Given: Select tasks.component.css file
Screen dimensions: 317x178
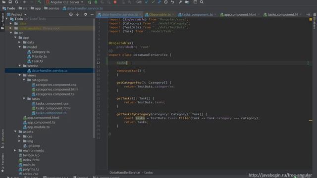Looking at the screenshot, I should [50, 103].
